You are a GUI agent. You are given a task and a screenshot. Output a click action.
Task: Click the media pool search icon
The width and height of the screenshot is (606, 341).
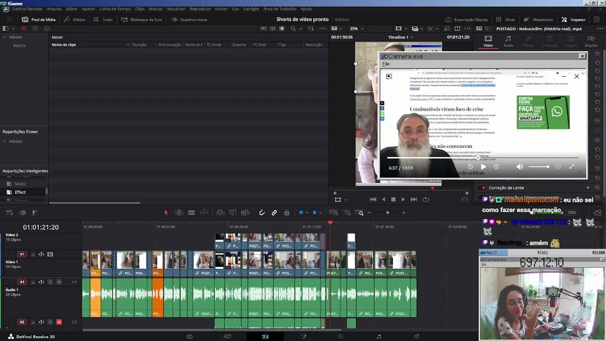(293, 28)
